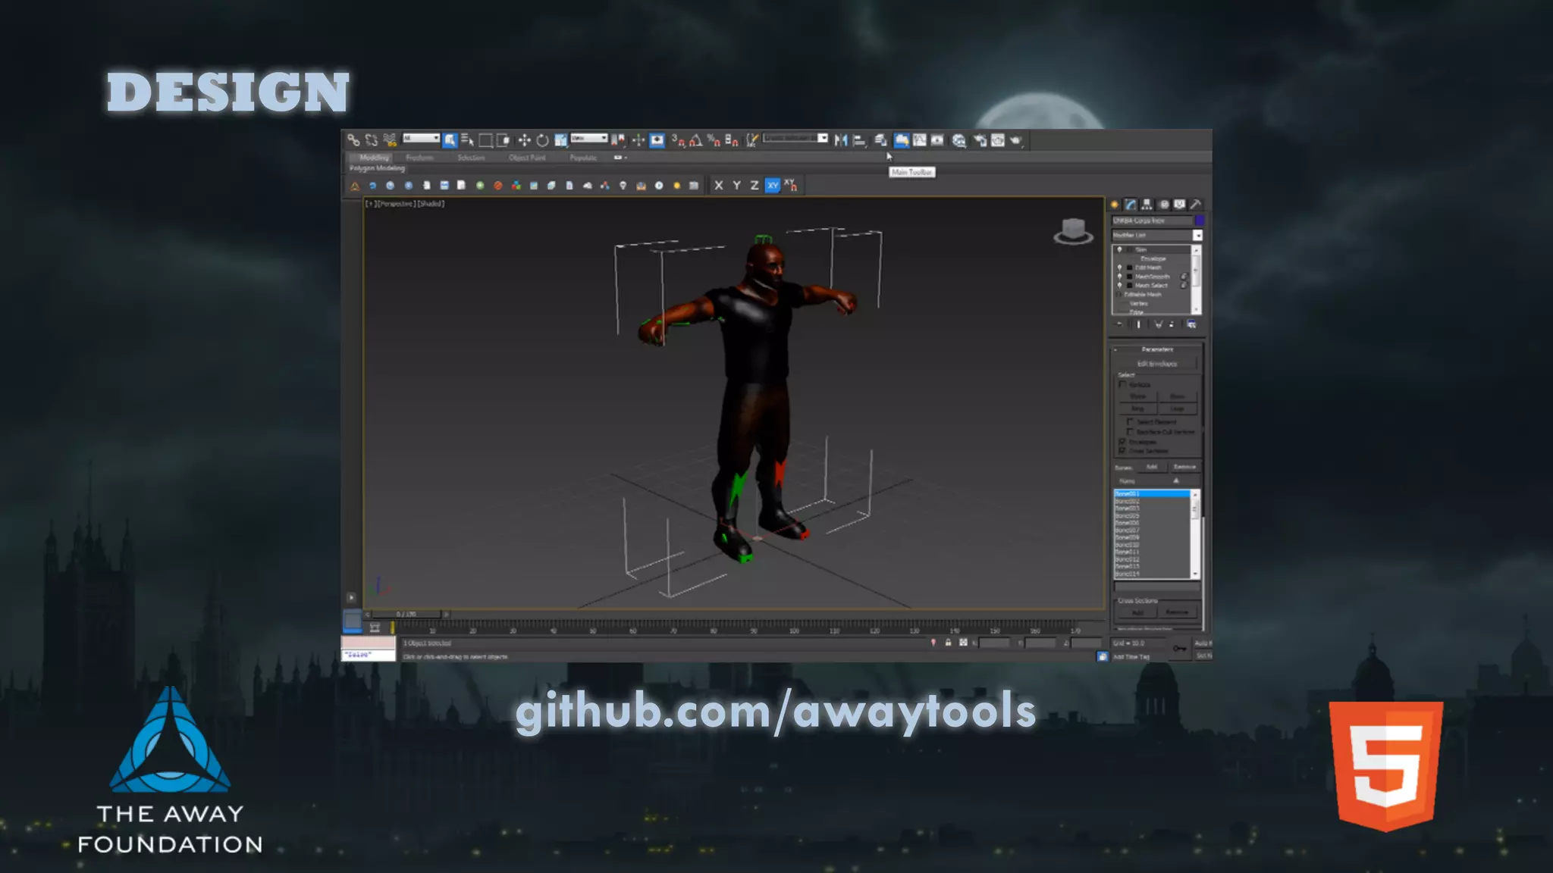Restrict to Y axis constraint

[x=736, y=186]
